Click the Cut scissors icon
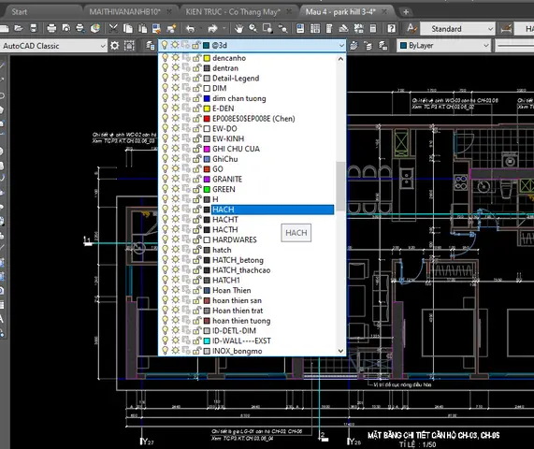The width and height of the screenshot is (534, 449). click(113, 28)
